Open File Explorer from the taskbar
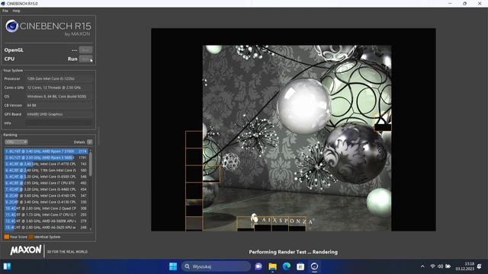The height and width of the screenshot is (274, 488). pyautogui.click(x=273, y=266)
